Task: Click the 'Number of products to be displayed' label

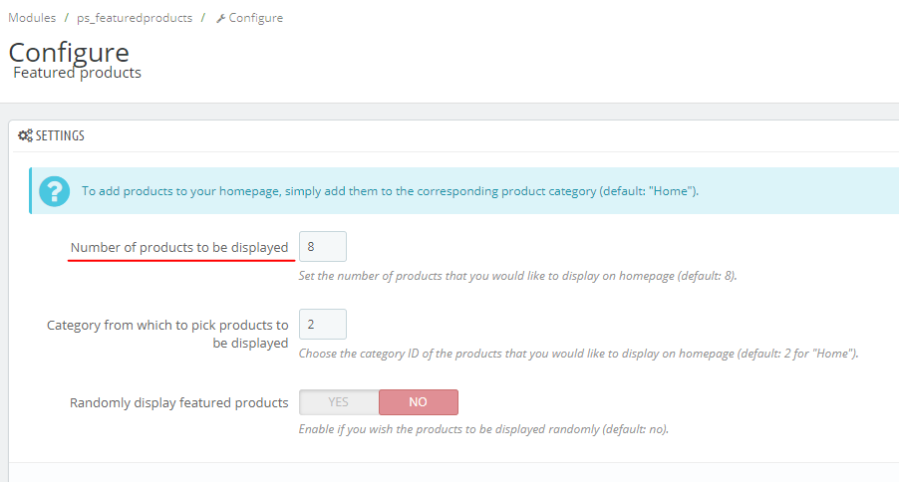Action: point(179,247)
